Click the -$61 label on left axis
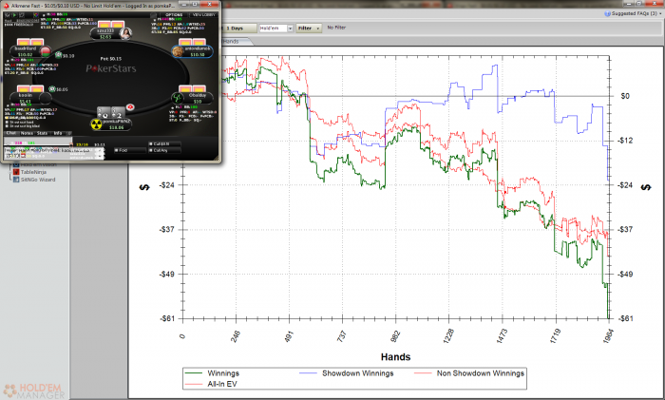665x400 pixels. 167,318
